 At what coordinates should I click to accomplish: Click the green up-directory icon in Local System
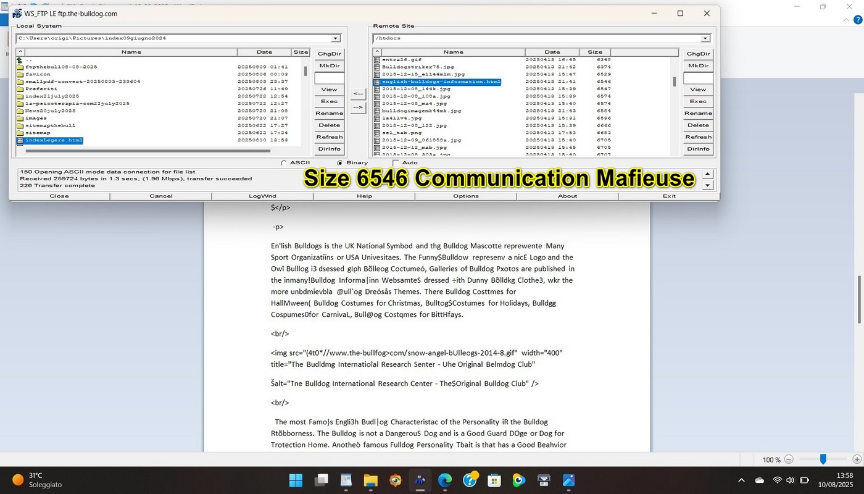(x=20, y=59)
